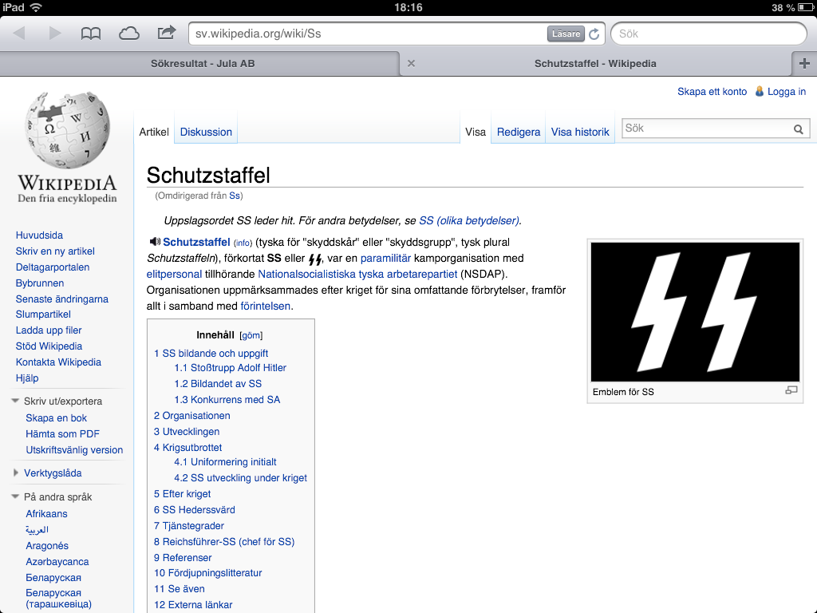Collapse the På andra språk section

(17, 496)
